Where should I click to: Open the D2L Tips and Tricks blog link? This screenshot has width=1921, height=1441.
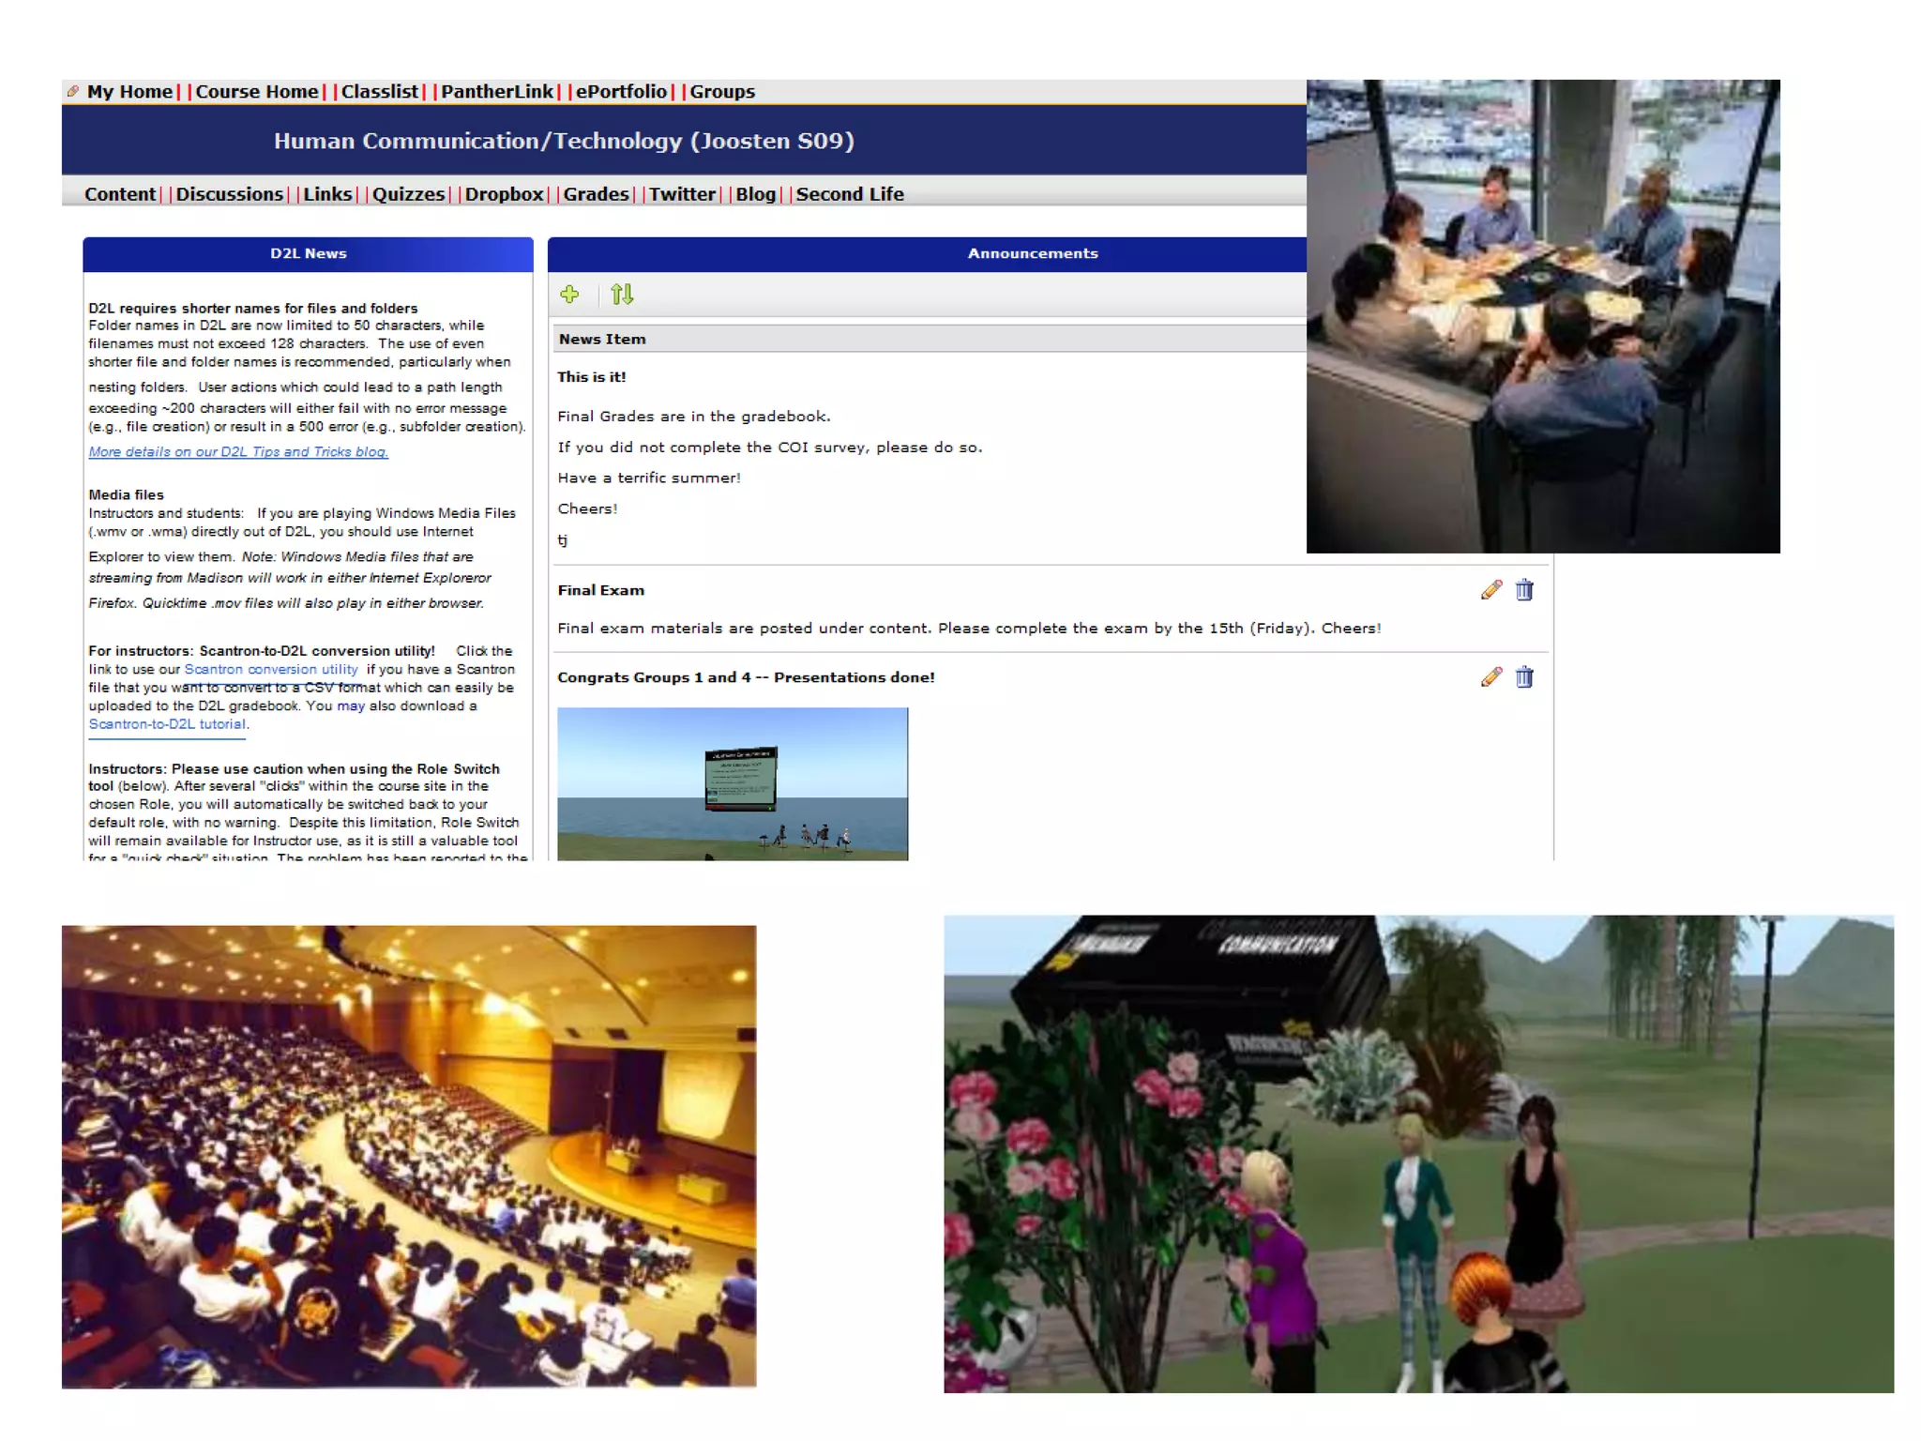pos(238,452)
